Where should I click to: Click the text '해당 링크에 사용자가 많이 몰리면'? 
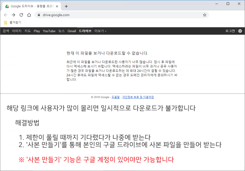click(x=53, y=108)
